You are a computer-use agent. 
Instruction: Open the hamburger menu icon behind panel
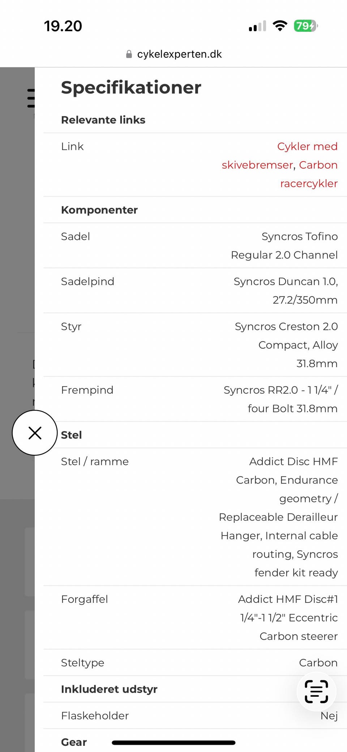pyautogui.click(x=31, y=98)
